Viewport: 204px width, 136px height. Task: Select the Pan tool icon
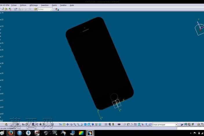coord(68,124)
